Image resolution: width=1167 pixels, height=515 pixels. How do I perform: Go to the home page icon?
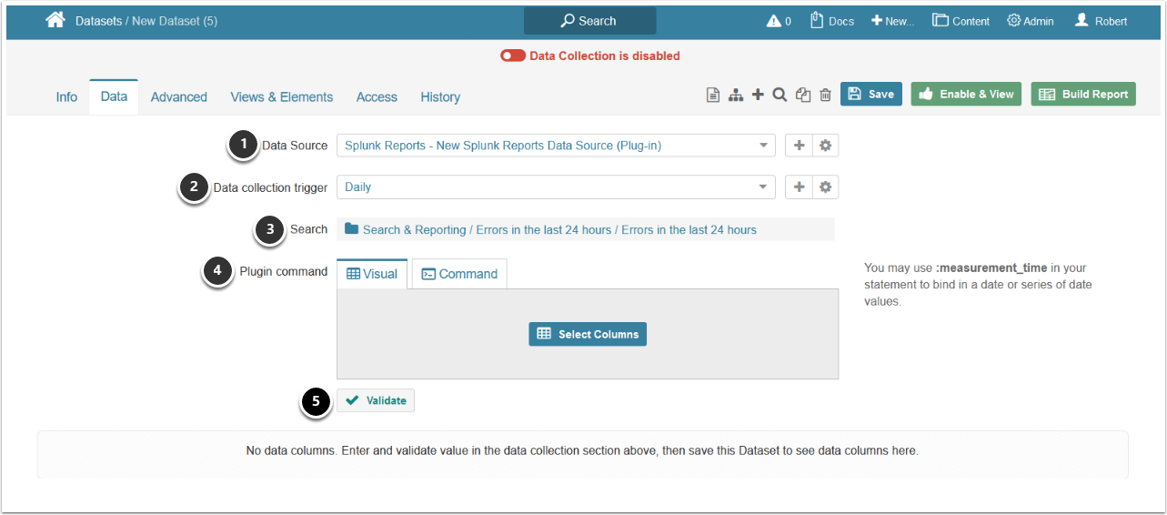pyautogui.click(x=55, y=20)
